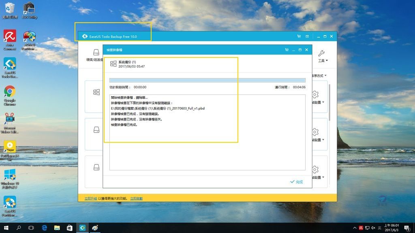Open the cart icon in 檢查映像檔 dialog title bar
Screen dimensions: 415x233
[x=287, y=50]
